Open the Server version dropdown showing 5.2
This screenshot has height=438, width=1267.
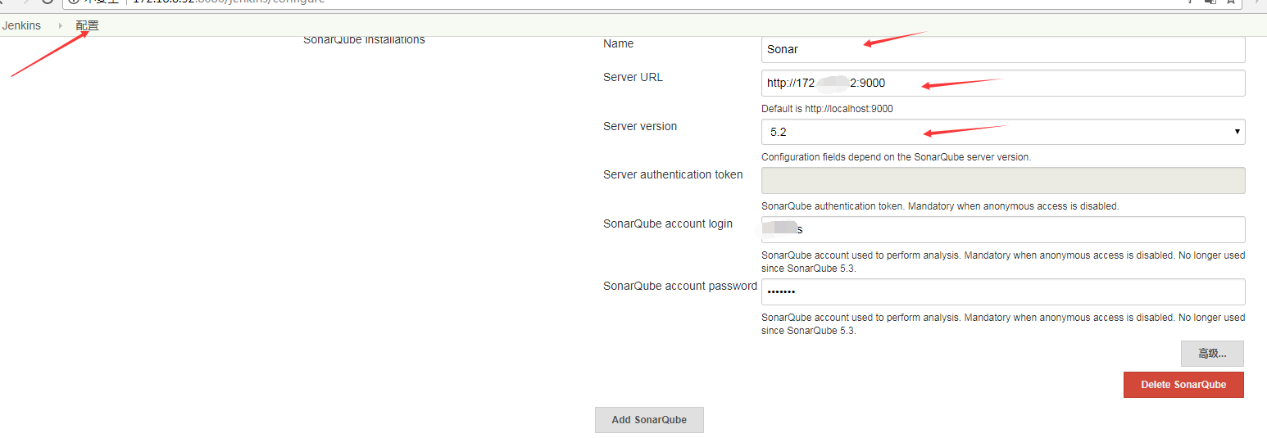click(x=1003, y=132)
